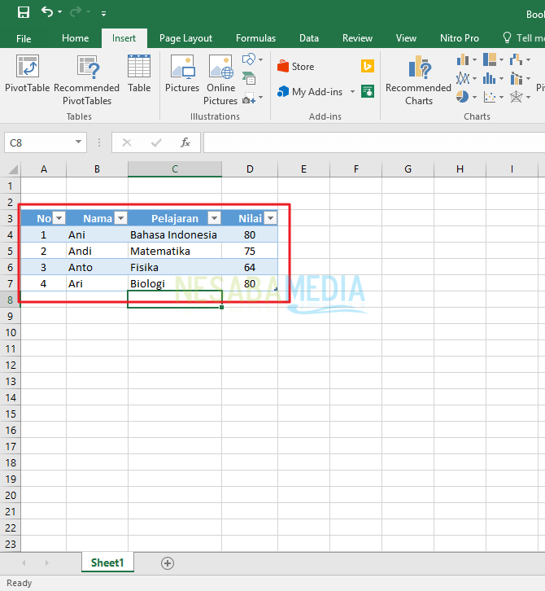This screenshot has width=545, height=591.
Task: Insert Pictures from this device
Action: pos(182,74)
